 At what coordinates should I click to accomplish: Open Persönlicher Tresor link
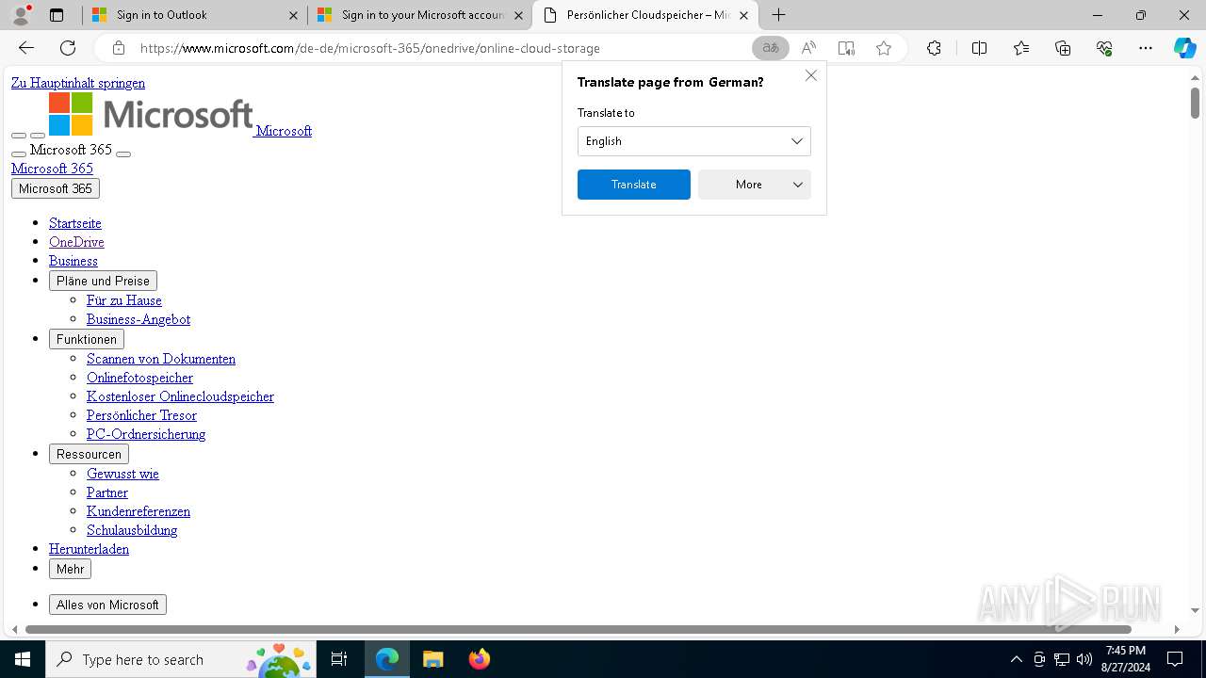(141, 415)
